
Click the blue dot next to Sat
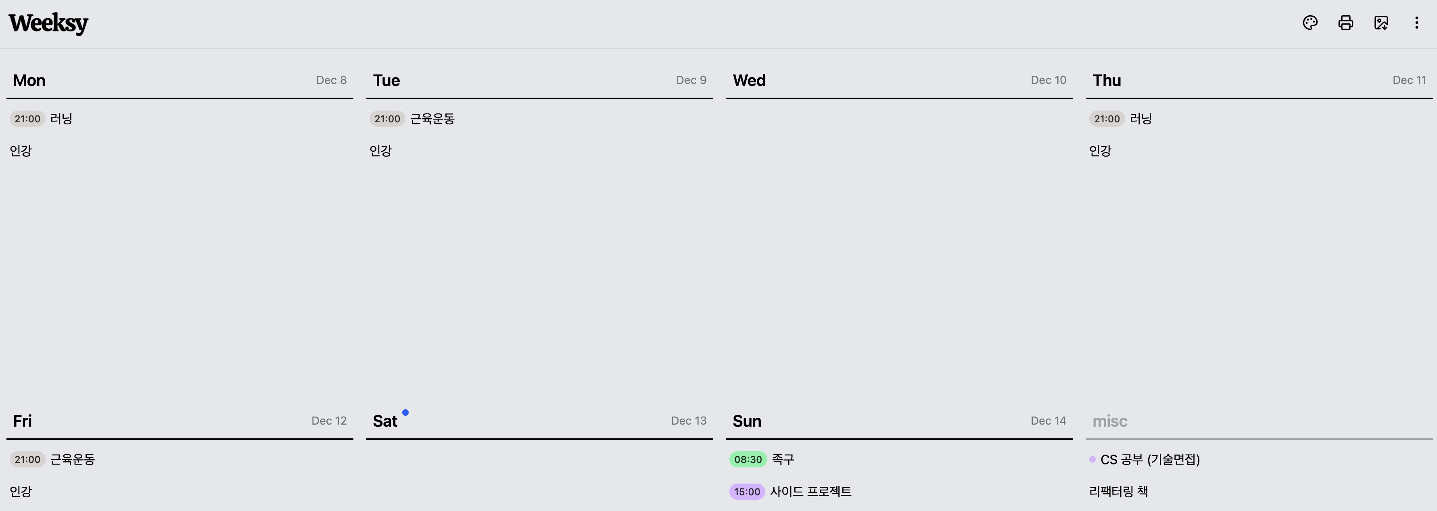405,412
